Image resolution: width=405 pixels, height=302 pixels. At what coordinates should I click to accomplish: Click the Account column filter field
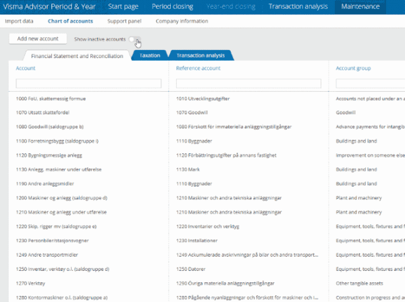click(x=88, y=83)
